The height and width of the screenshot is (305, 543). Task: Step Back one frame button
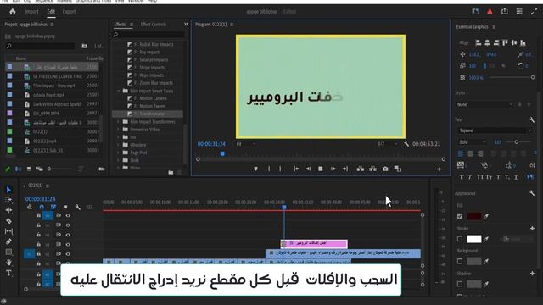pos(308,169)
